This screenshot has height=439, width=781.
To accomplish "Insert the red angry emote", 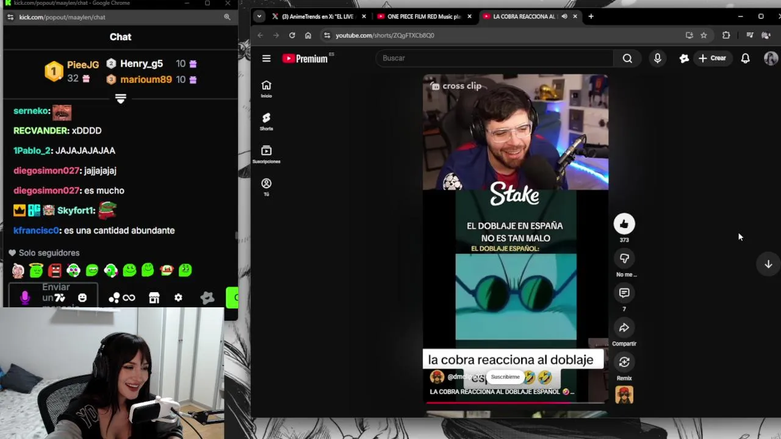I will (55, 270).
